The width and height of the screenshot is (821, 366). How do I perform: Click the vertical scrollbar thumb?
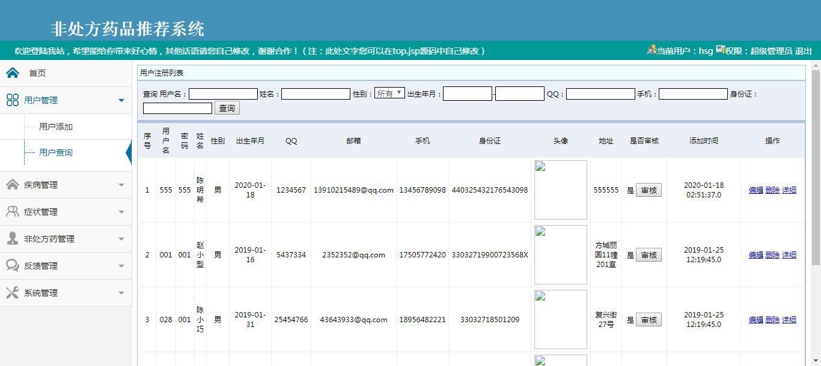(x=816, y=167)
